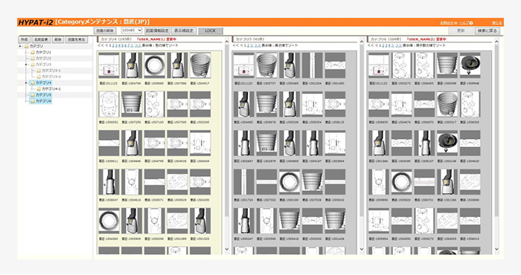Select the カテゴリ3 folder icon
The width and height of the screenshot is (521, 275).
33,65
